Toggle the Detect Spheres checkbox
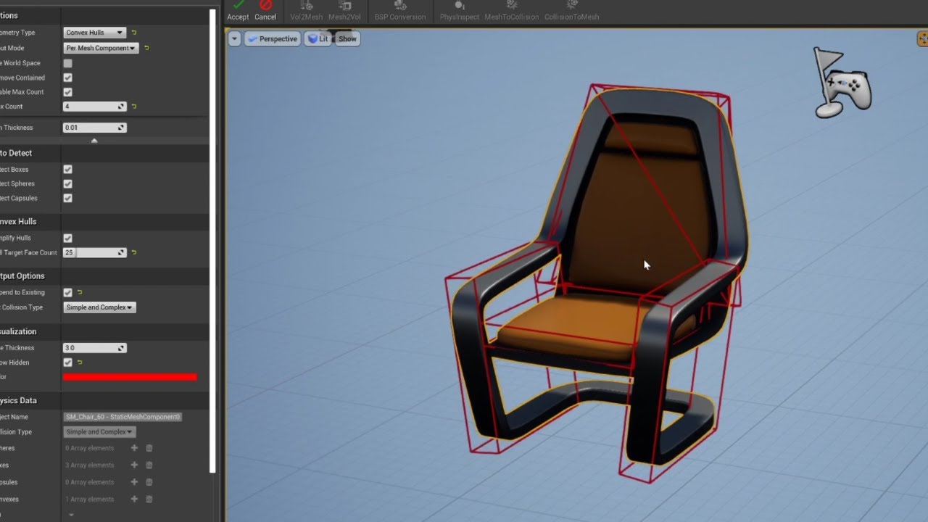 coord(67,183)
